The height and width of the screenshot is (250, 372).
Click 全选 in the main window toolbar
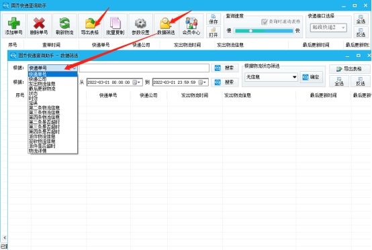click(361, 19)
